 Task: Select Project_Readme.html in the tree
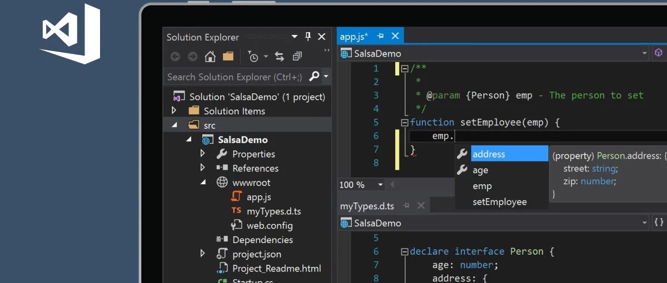pos(276,269)
